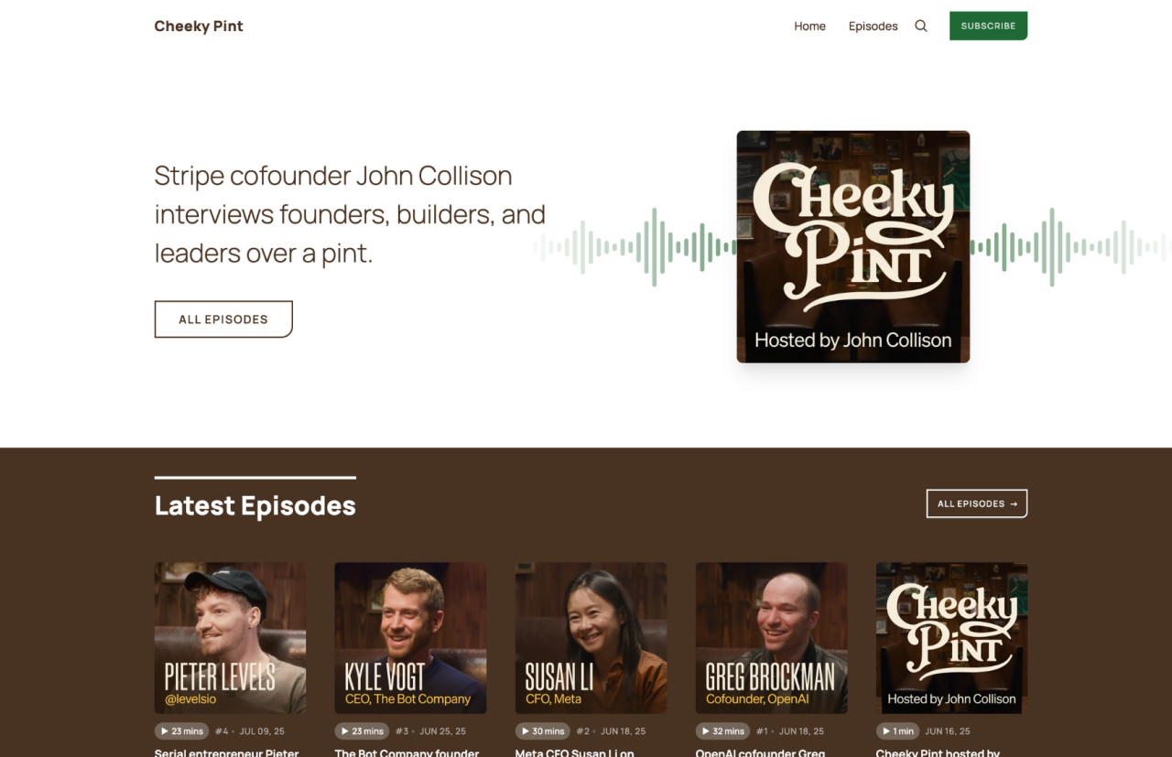Open All Episodes arrow button in Latest Episodes
The width and height of the screenshot is (1172, 757).
[977, 503]
